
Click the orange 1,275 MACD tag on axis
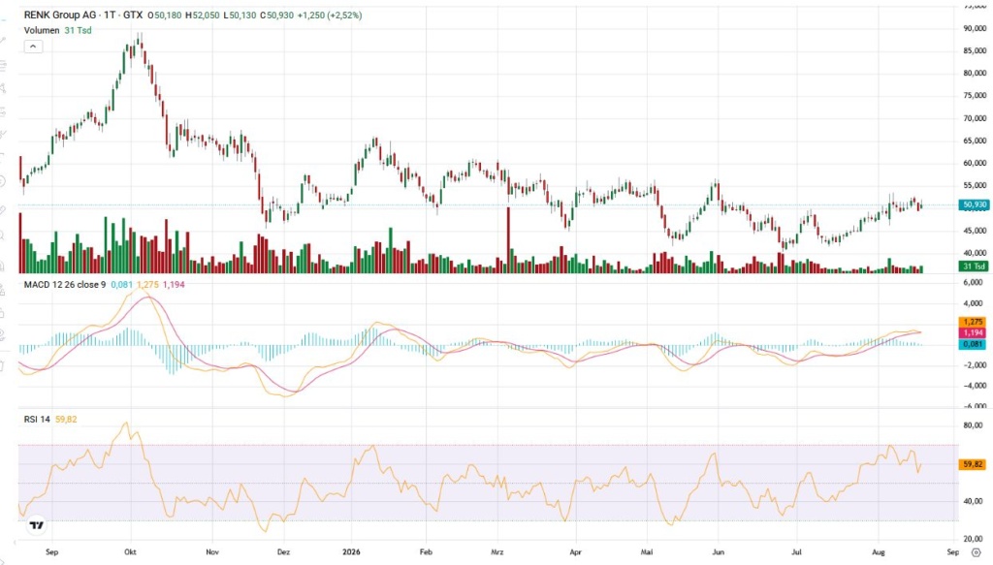(974, 322)
